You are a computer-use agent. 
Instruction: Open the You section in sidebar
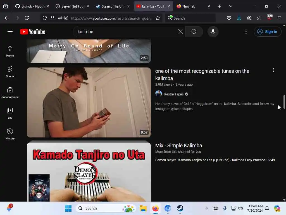coord(10,113)
